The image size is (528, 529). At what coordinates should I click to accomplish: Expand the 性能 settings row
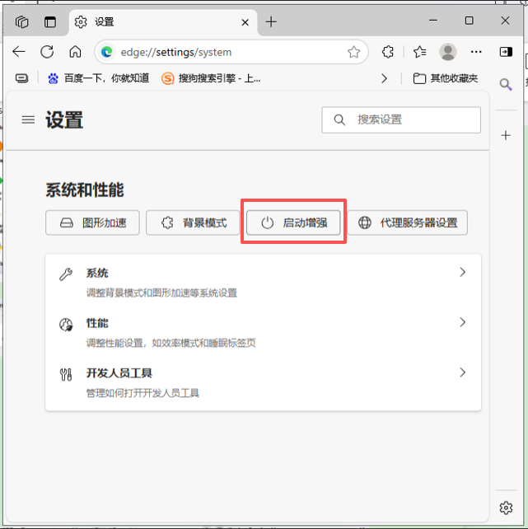tap(263, 332)
